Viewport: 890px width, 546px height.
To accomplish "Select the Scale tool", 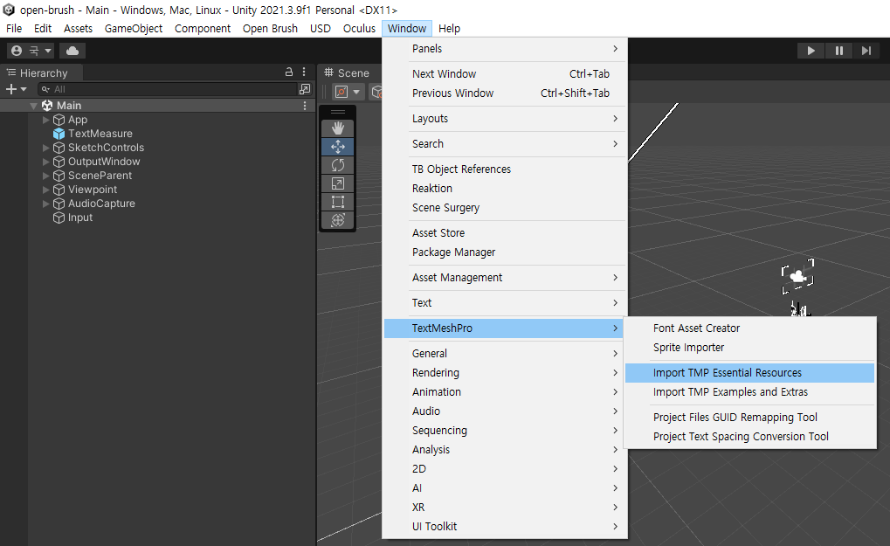I will tap(338, 183).
